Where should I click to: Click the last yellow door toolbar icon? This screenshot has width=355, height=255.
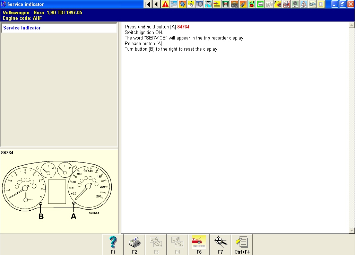(x=321, y=4)
